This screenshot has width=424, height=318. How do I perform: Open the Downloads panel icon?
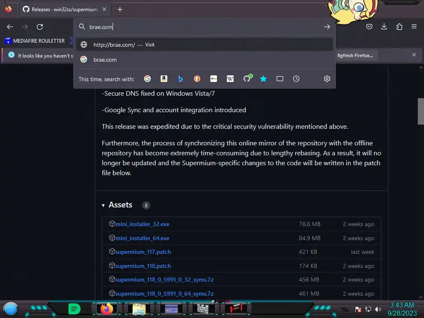384,26
